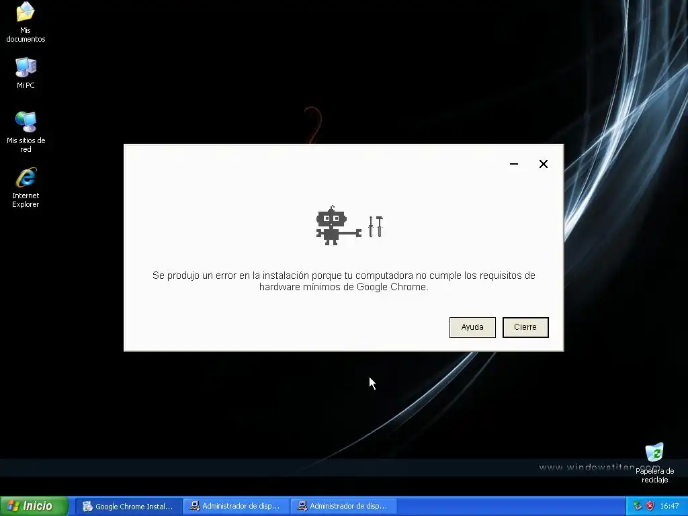The height and width of the screenshot is (516, 688).
Task: Click the network connection tray icon
Action: [x=638, y=506]
